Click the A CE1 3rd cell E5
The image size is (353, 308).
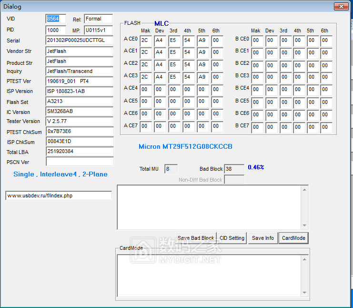click(x=174, y=53)
